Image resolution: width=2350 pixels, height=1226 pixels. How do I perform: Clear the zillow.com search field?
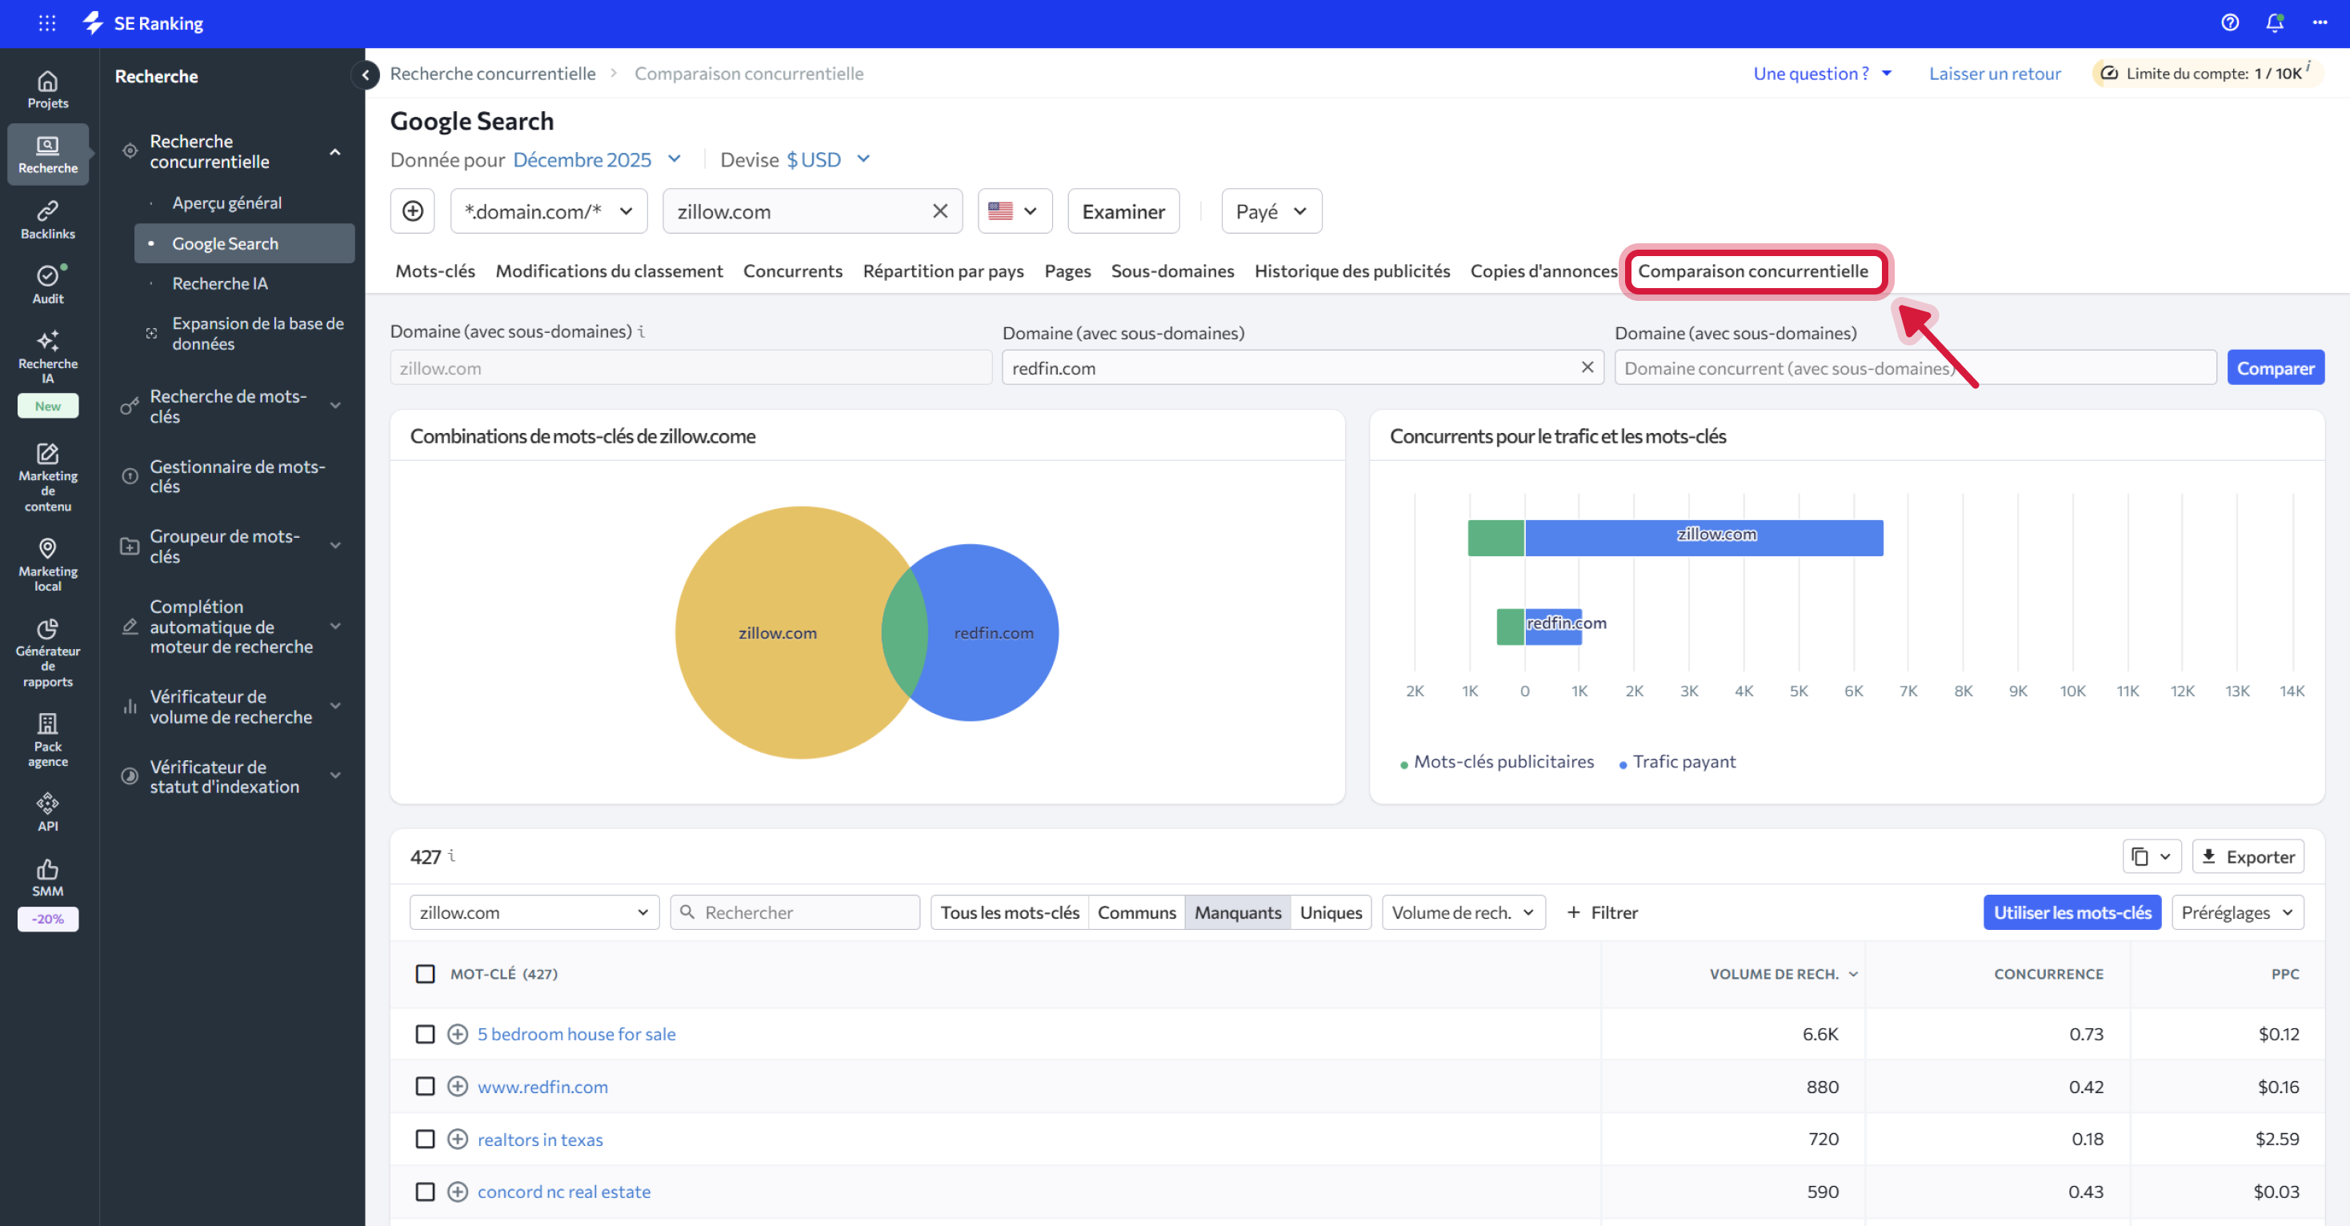point(939,211)
